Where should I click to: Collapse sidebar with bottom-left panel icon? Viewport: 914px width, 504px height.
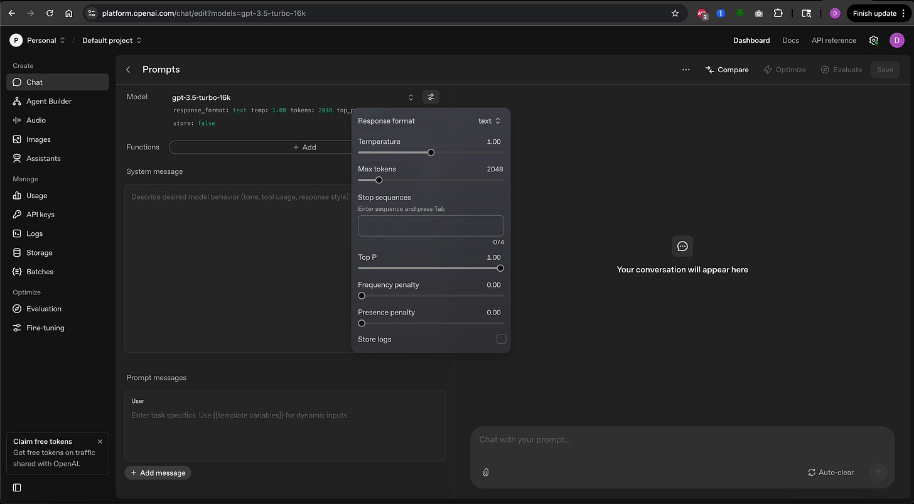[x=17, y=488]
